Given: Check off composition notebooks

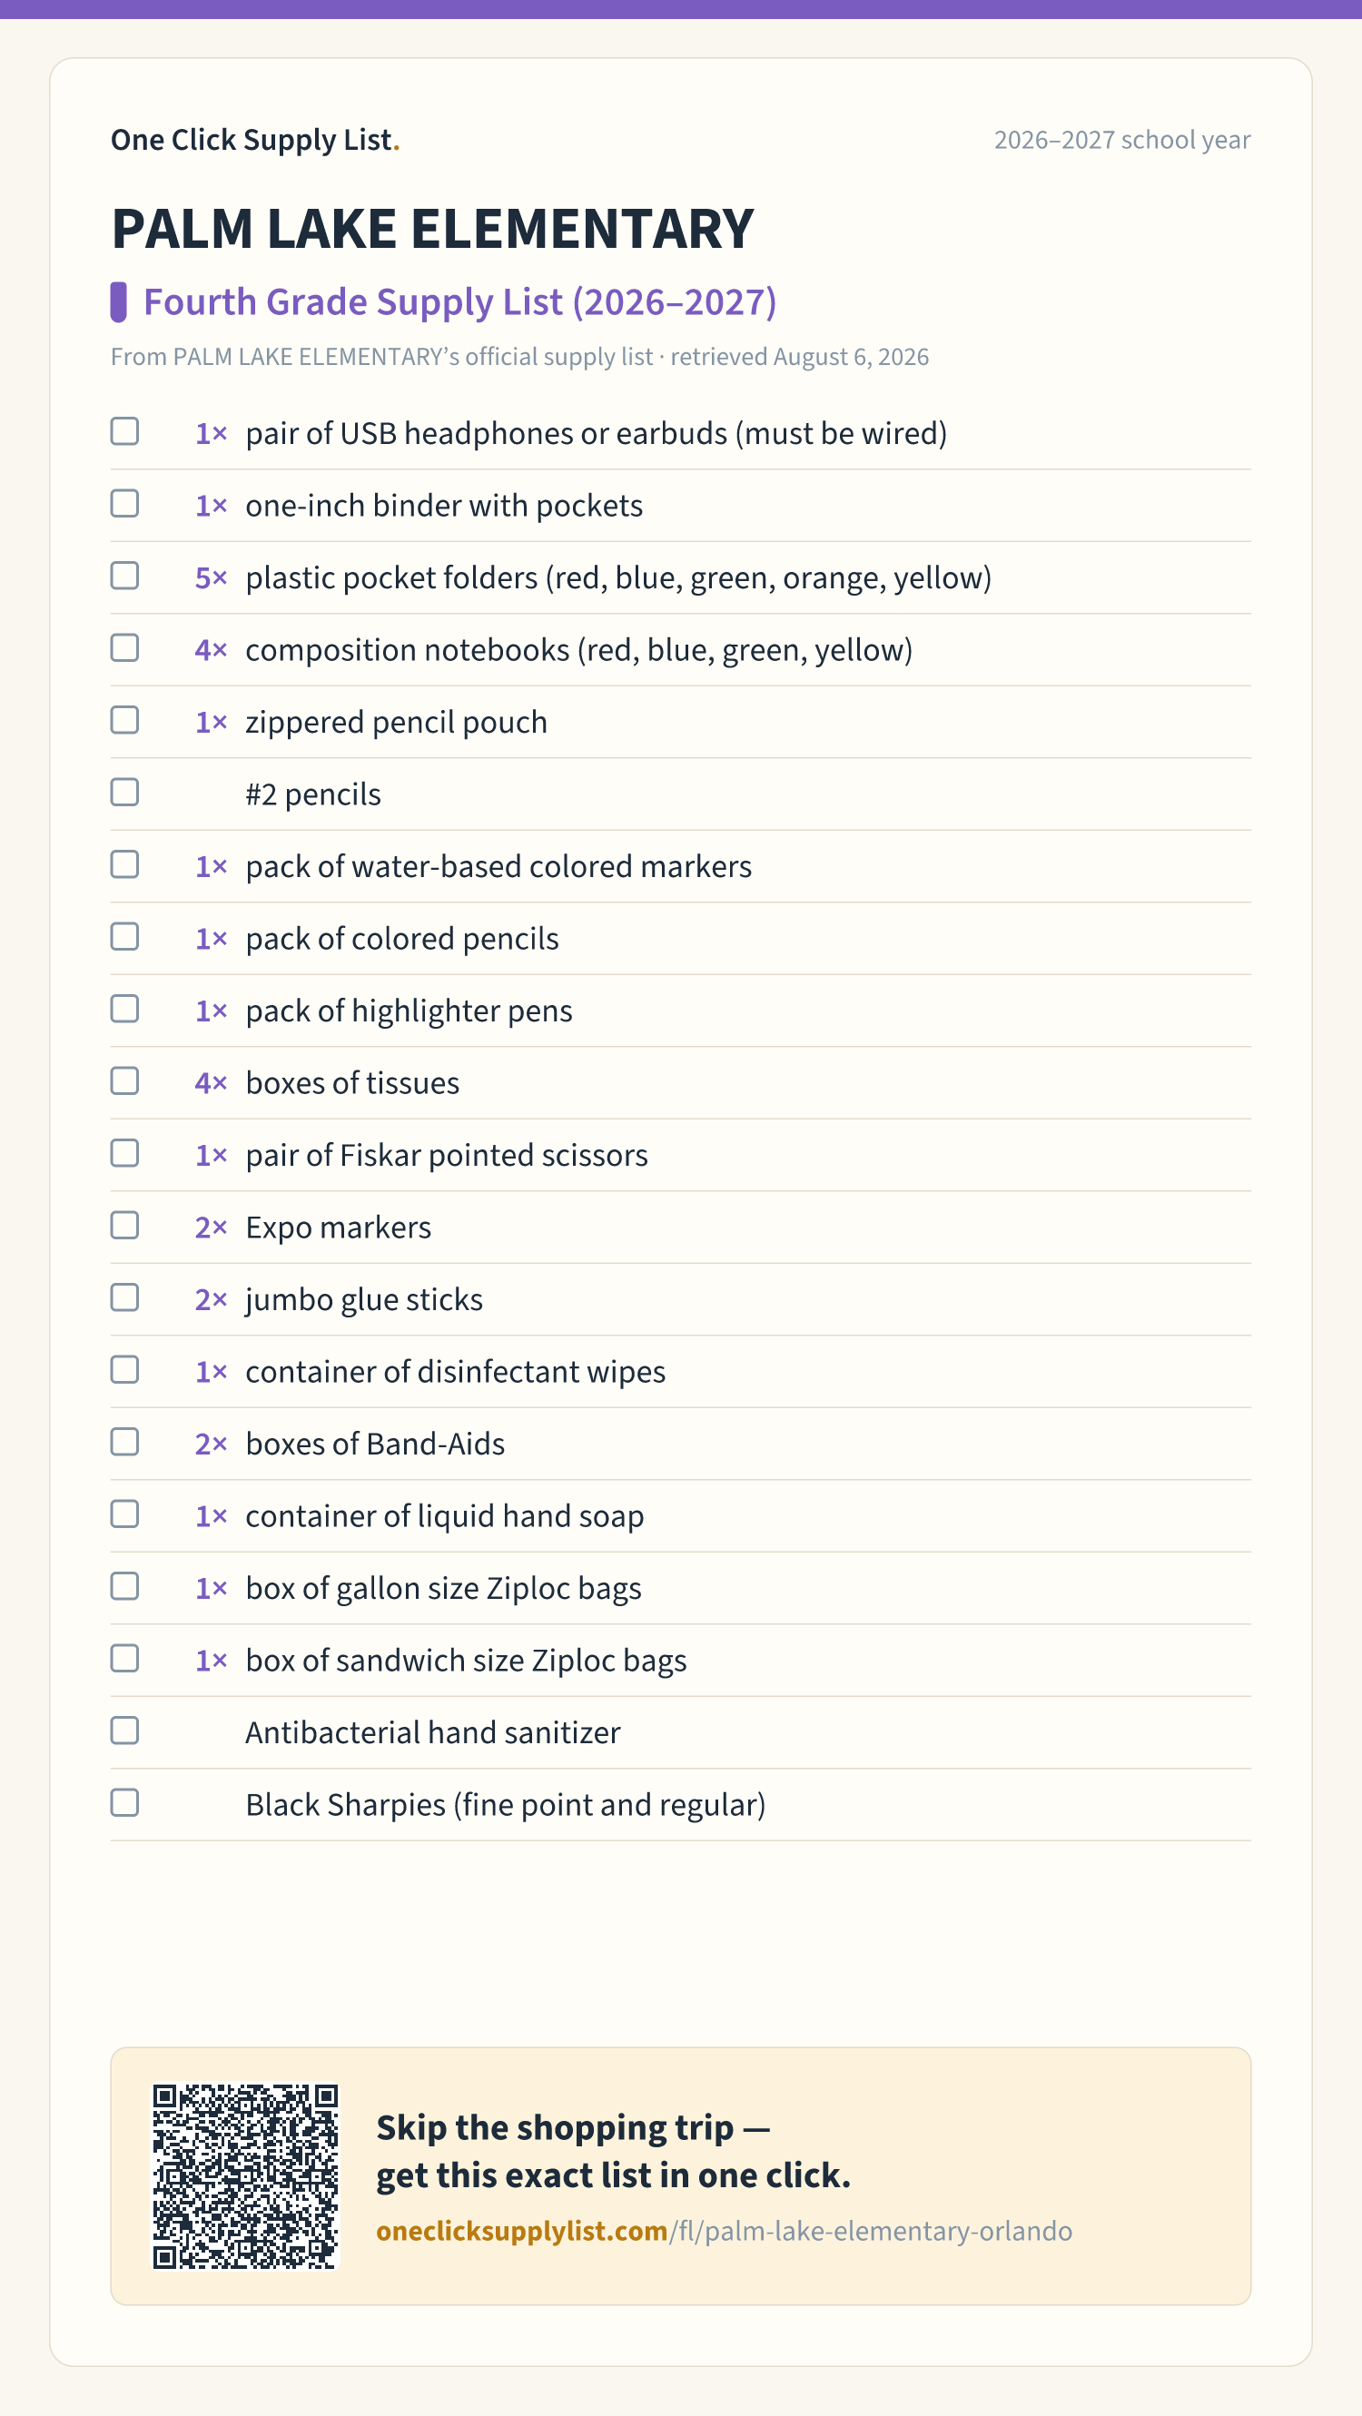Looking at the screenshot, I should (x=124, y=648).
